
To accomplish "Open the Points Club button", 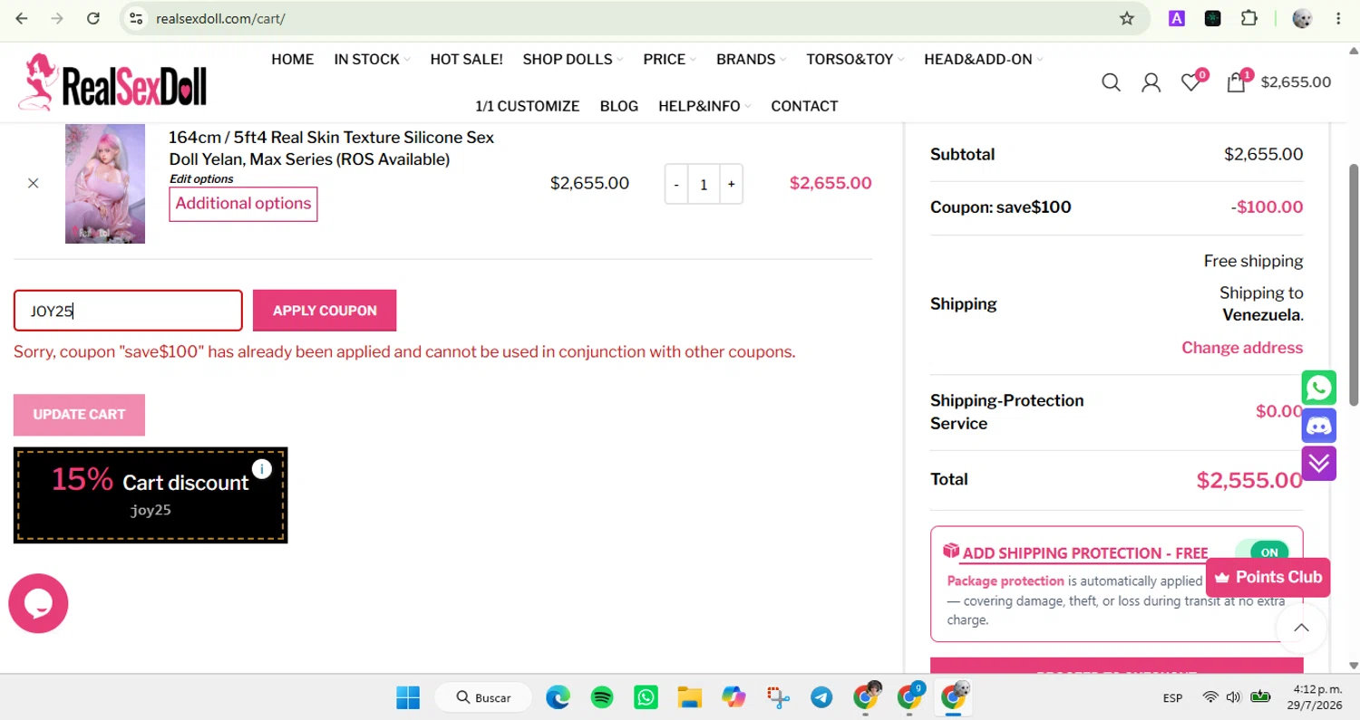I will pyautogui.click(x=1268, y=577).
